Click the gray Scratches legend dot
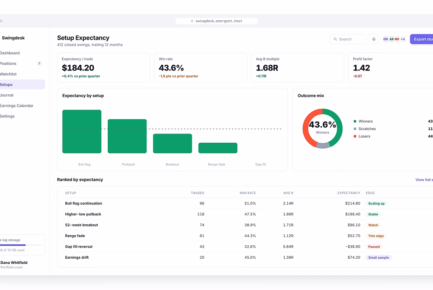The width and height of the screenshot is (433, 290). [x=355, y=129]
